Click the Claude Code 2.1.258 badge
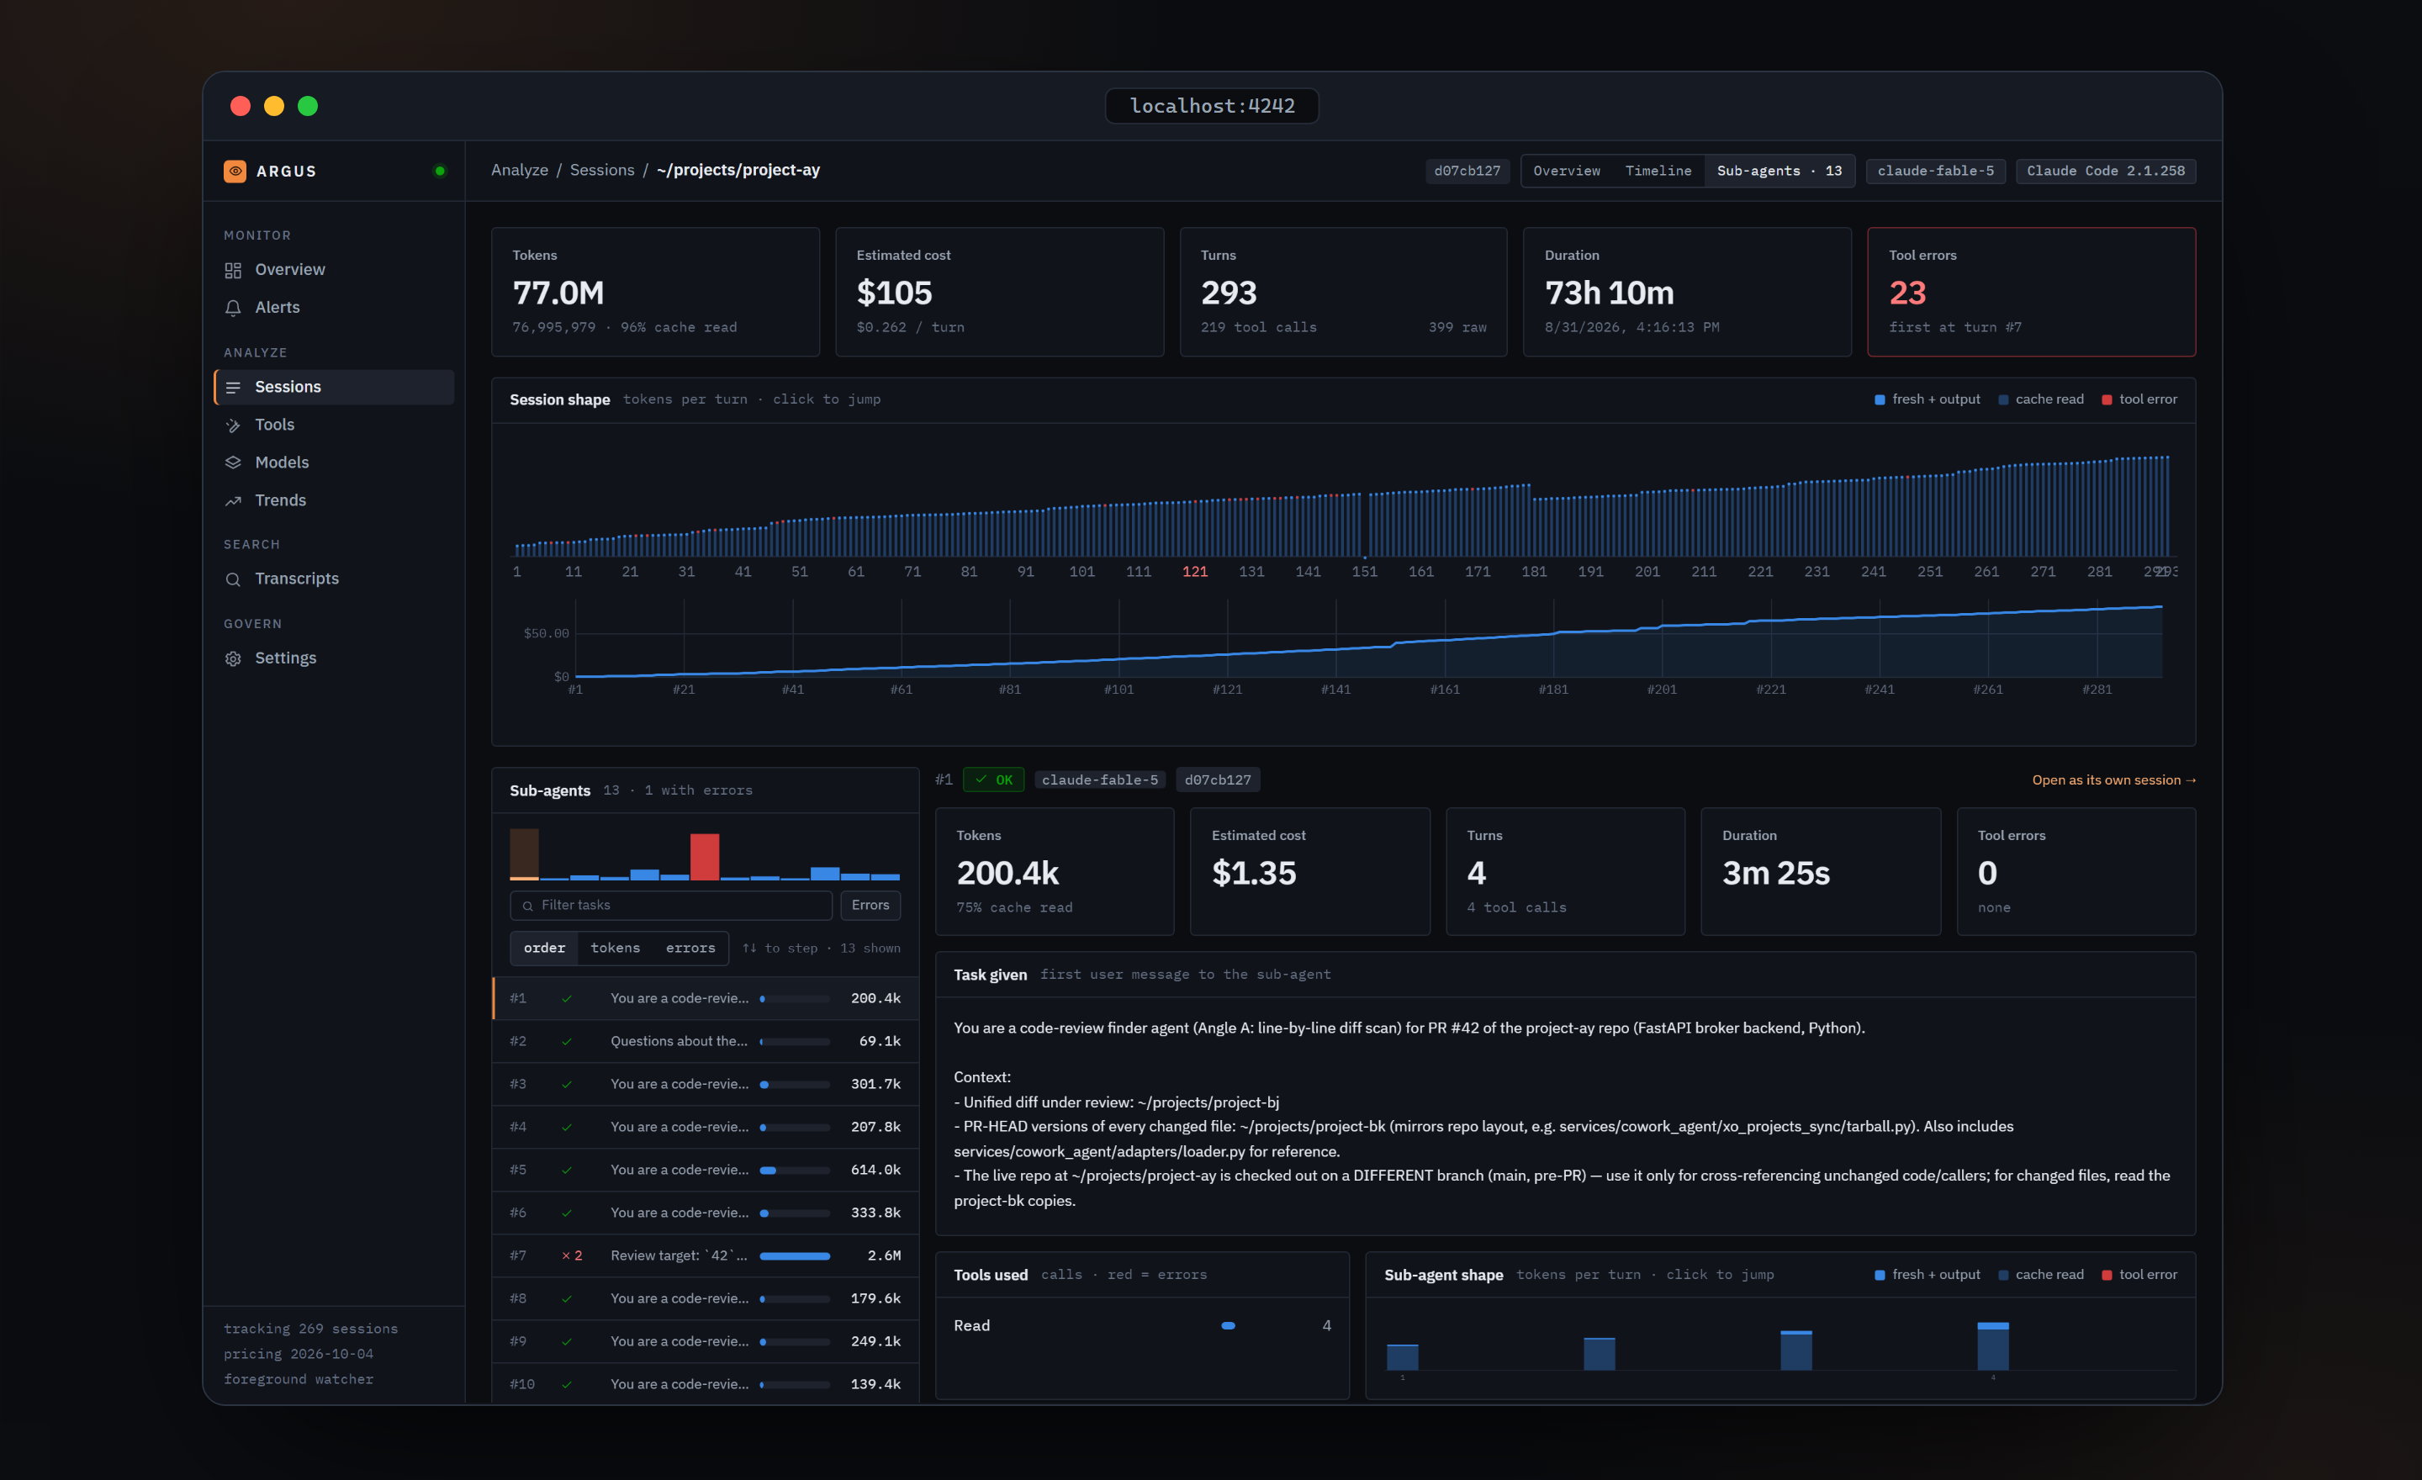Screen dimensions: 2422x1480 point(2106,171)
